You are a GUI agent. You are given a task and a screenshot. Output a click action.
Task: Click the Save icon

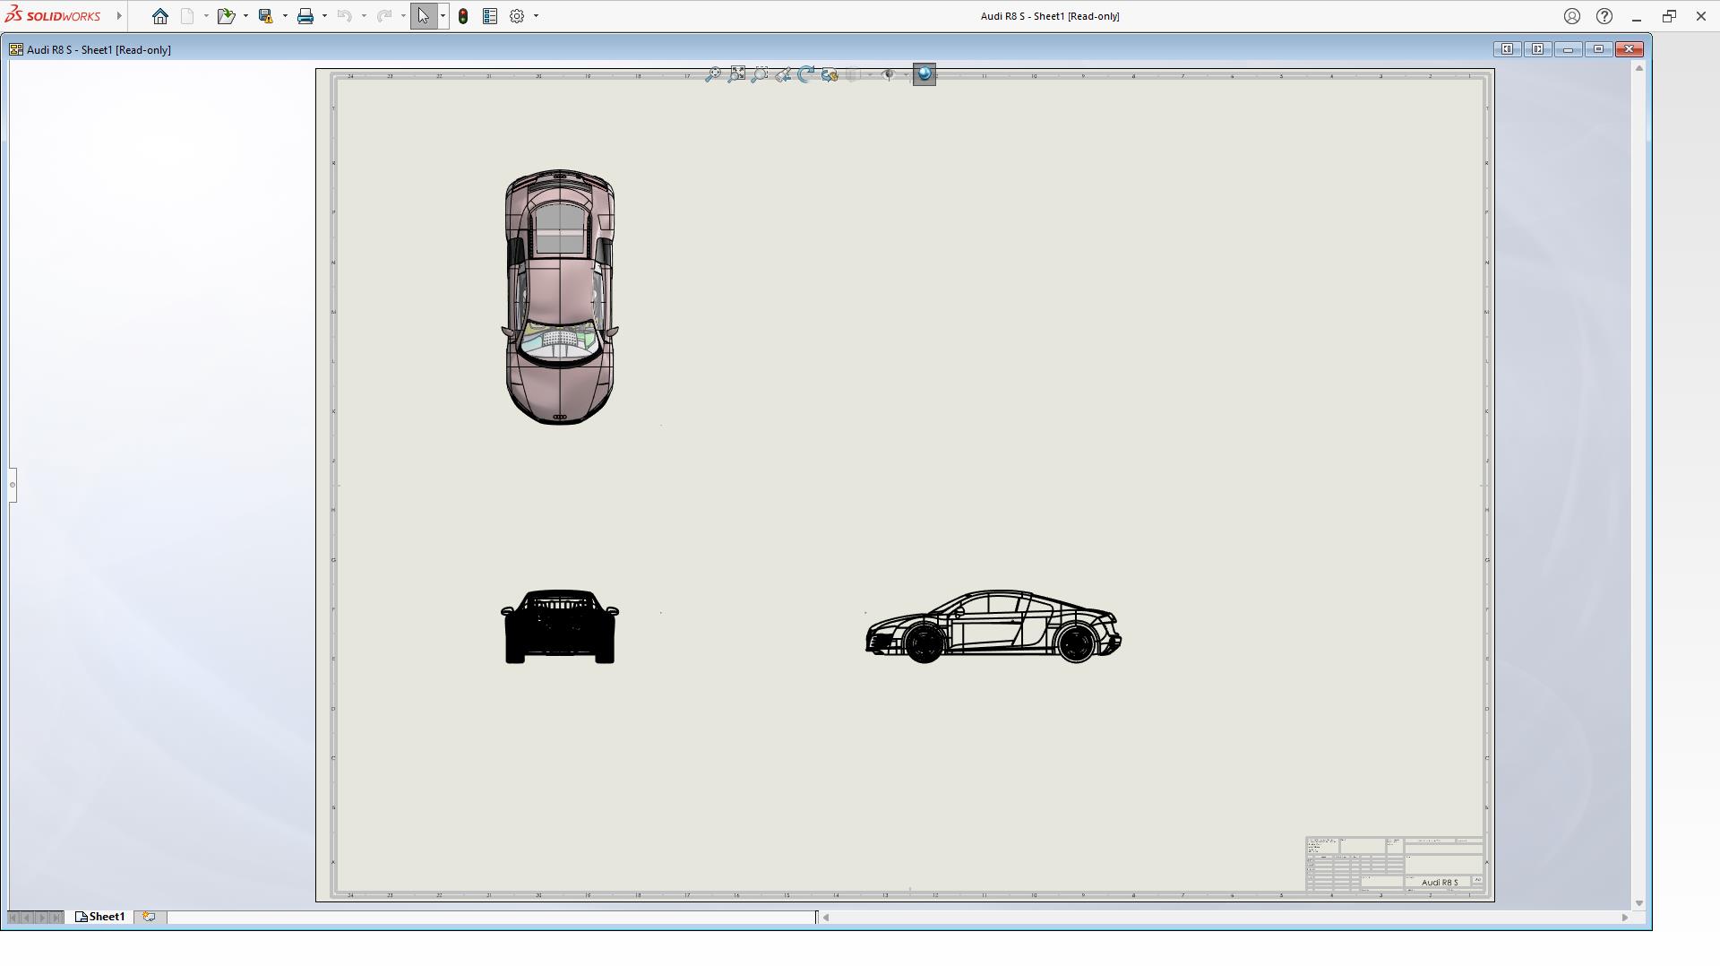pos(265,16)
